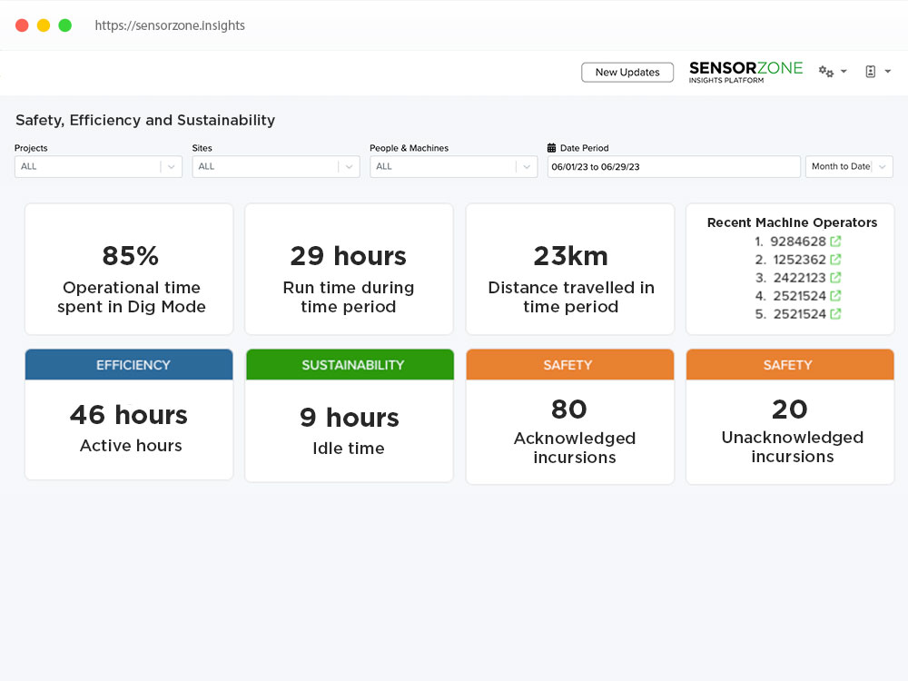Click external link icon on fourth operator 2521524
Image resolution: width=908 pixels, height=681 pixels.
pos(835,295)
